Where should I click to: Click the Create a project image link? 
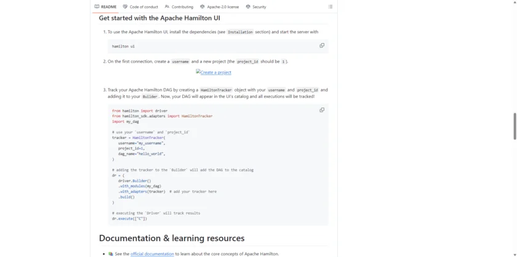point(214,72)
